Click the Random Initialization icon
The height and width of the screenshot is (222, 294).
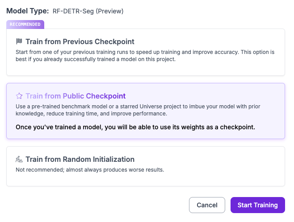pos(19,160)
